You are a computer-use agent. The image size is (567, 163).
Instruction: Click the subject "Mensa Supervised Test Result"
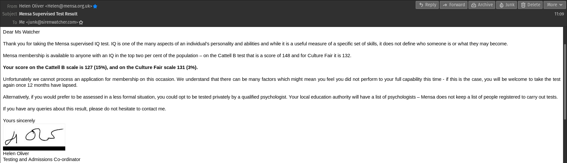(x=48, y=14)
